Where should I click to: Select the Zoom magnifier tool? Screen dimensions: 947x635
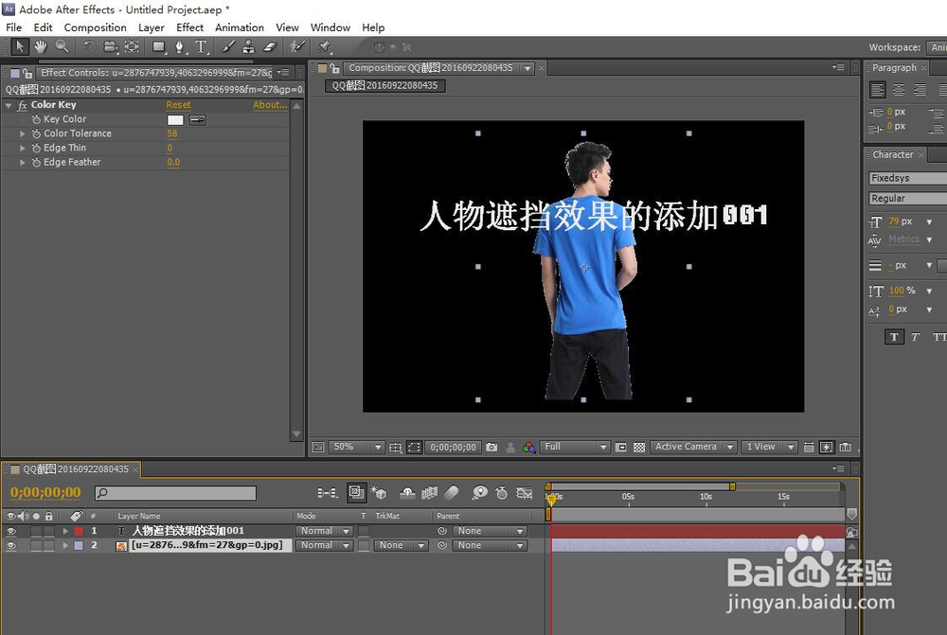pos(62,46)
